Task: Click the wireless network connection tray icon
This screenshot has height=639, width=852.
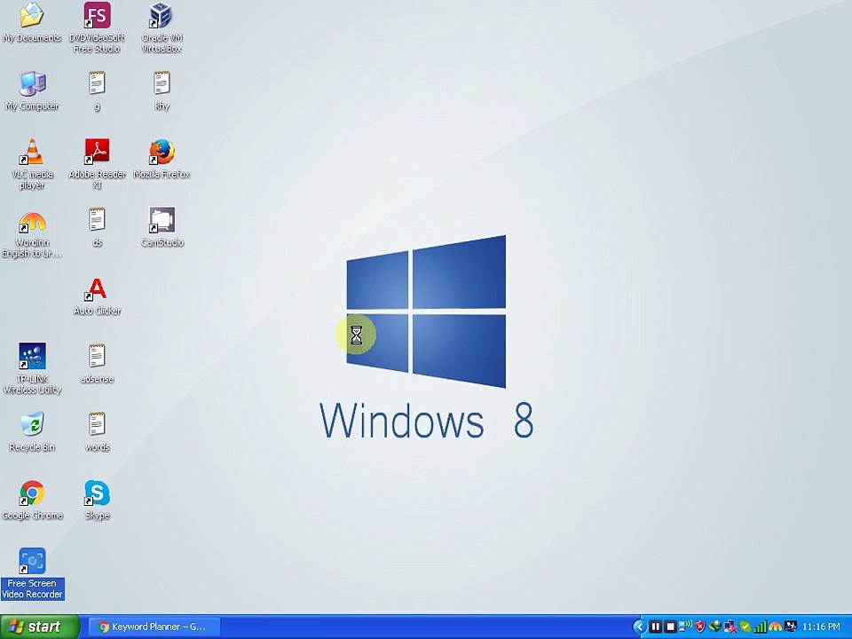Action: (x=685, y=626)
